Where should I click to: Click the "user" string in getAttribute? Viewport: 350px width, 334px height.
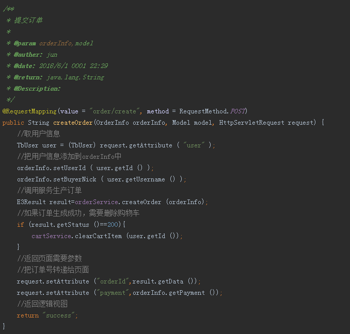click(194, 145)
